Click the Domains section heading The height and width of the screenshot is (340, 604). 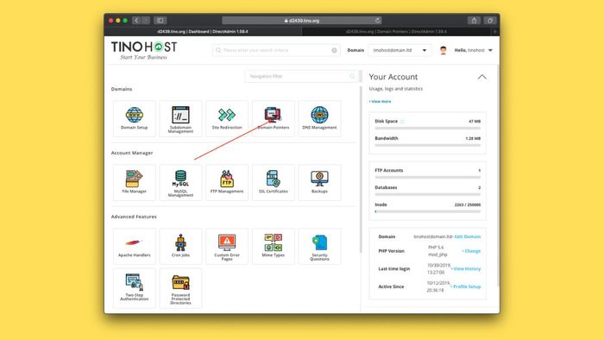coord(122,89)
